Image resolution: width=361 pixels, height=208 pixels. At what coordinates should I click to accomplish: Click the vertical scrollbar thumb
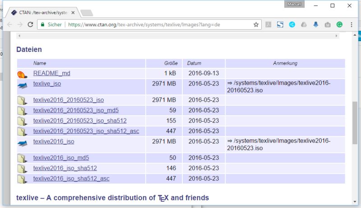pos(355,123)
